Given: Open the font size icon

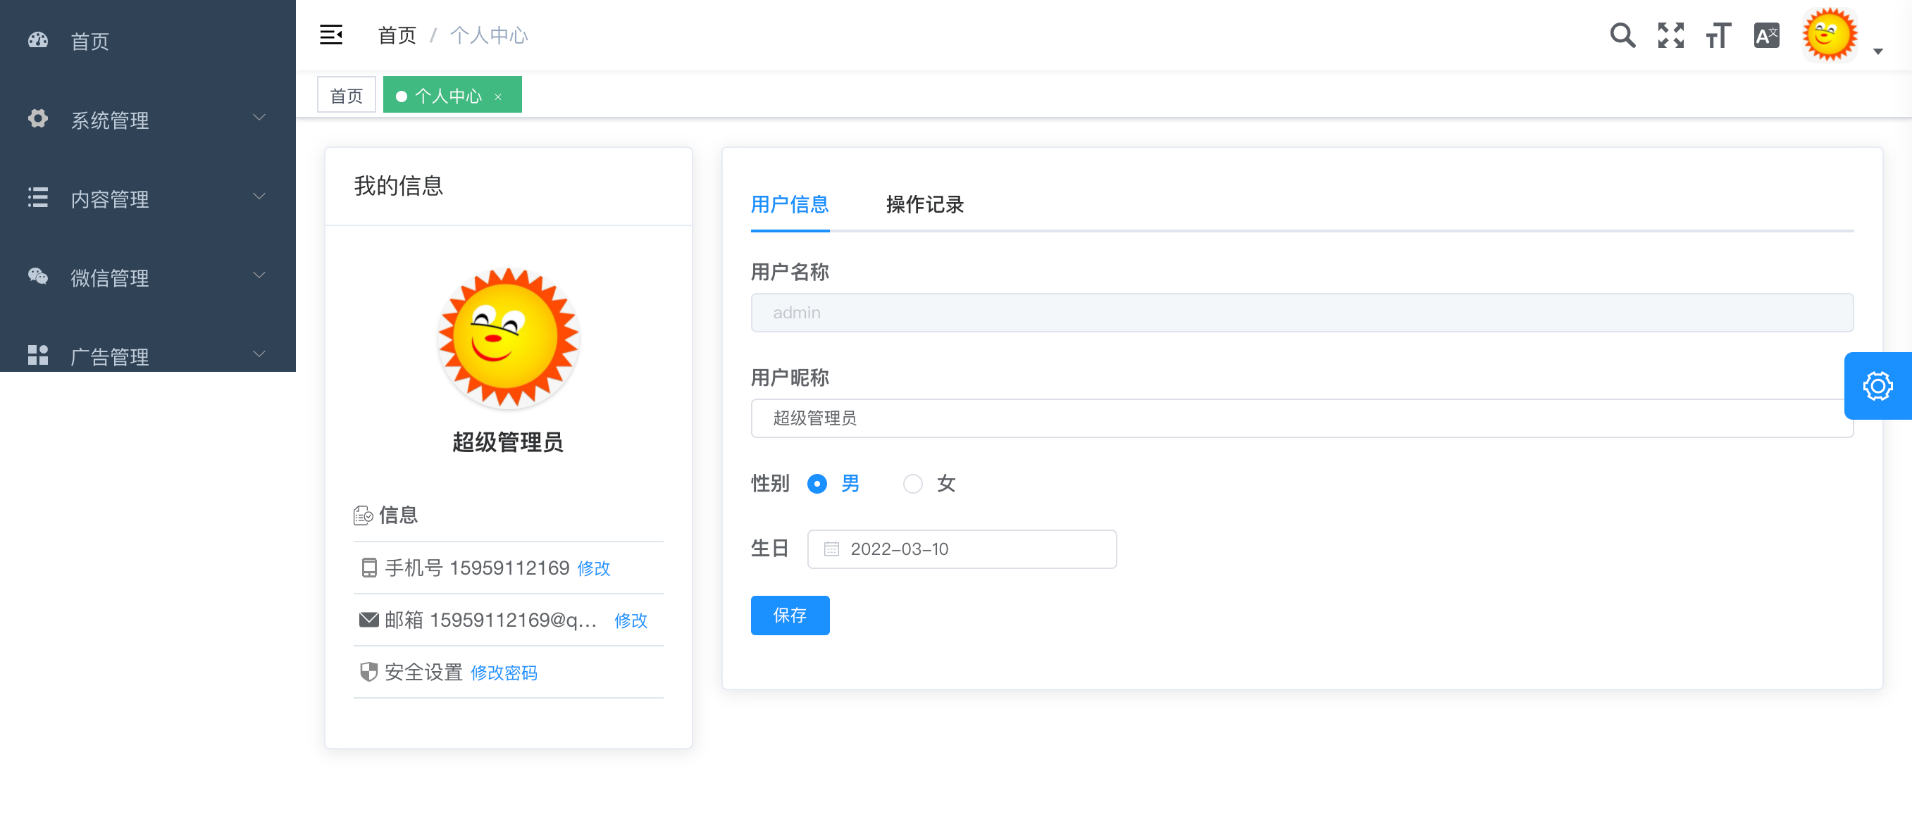Looking at the screenshot, I should click(x=1718, y=35).
